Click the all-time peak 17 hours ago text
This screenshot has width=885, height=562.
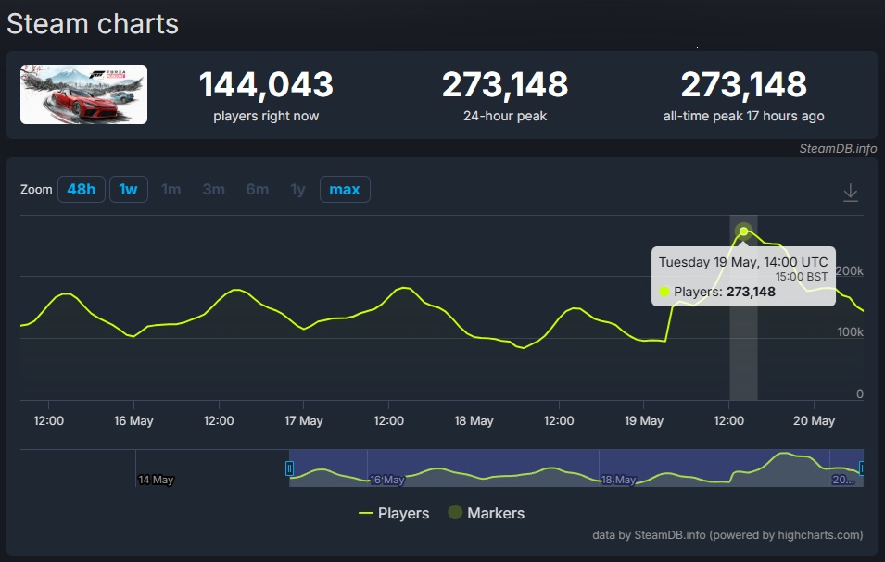[x=744, y=116]
